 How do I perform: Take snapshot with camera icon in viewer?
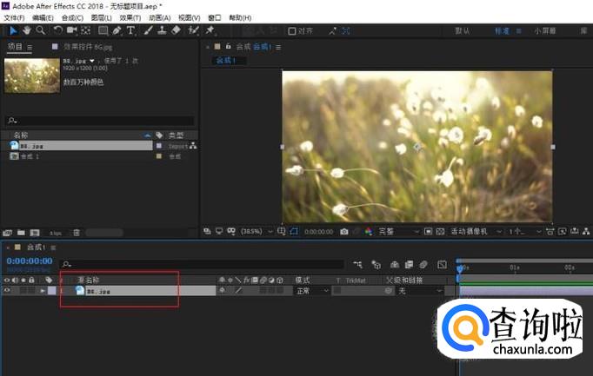pos(345,232)
